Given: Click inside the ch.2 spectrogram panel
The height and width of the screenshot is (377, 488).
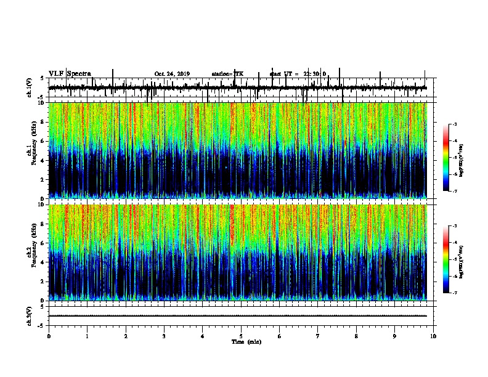Looking at the screenshot, I should (x=238, y=253).
